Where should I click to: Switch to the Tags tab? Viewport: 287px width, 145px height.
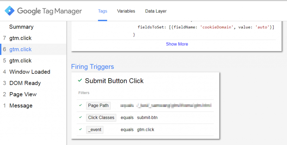(x=103, y=11)
